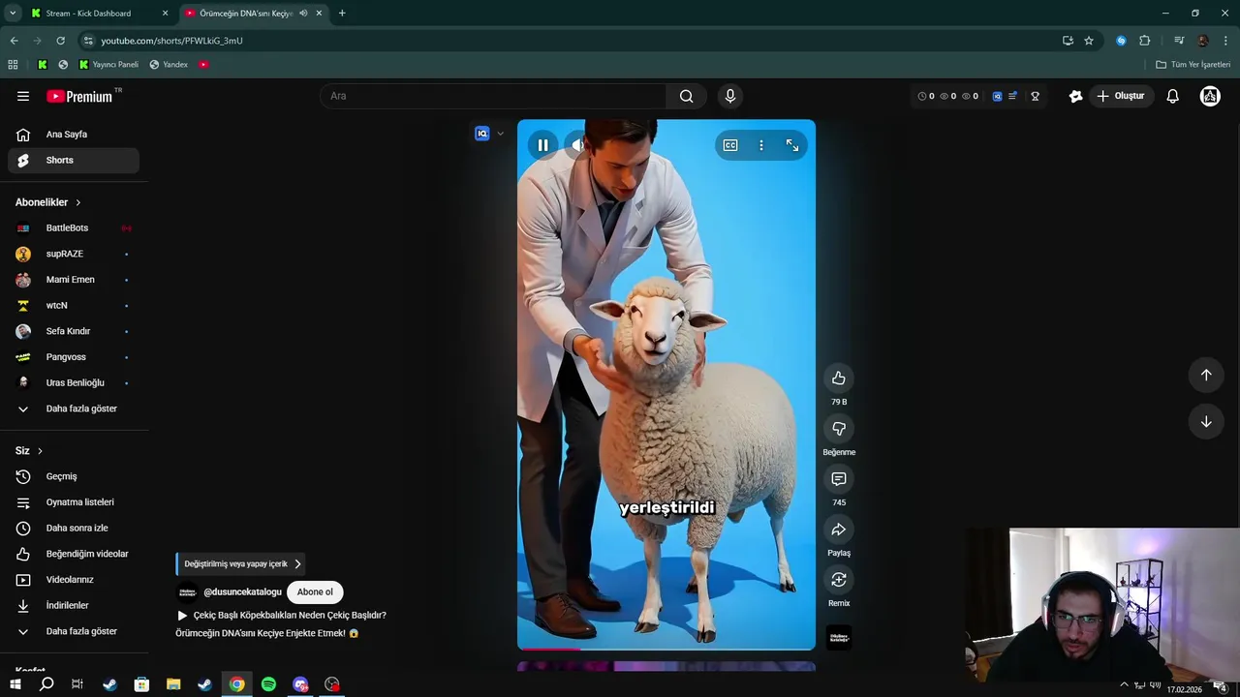
Task: Like the short with thumbs up
Action: click(839, 379)
